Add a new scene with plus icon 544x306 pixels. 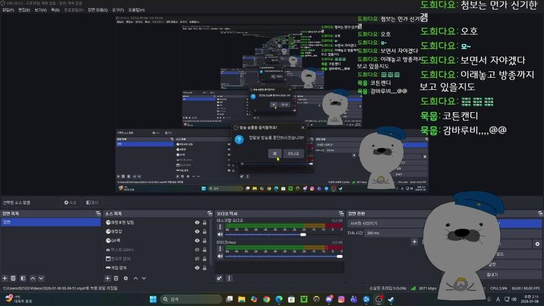pos(4,279)
